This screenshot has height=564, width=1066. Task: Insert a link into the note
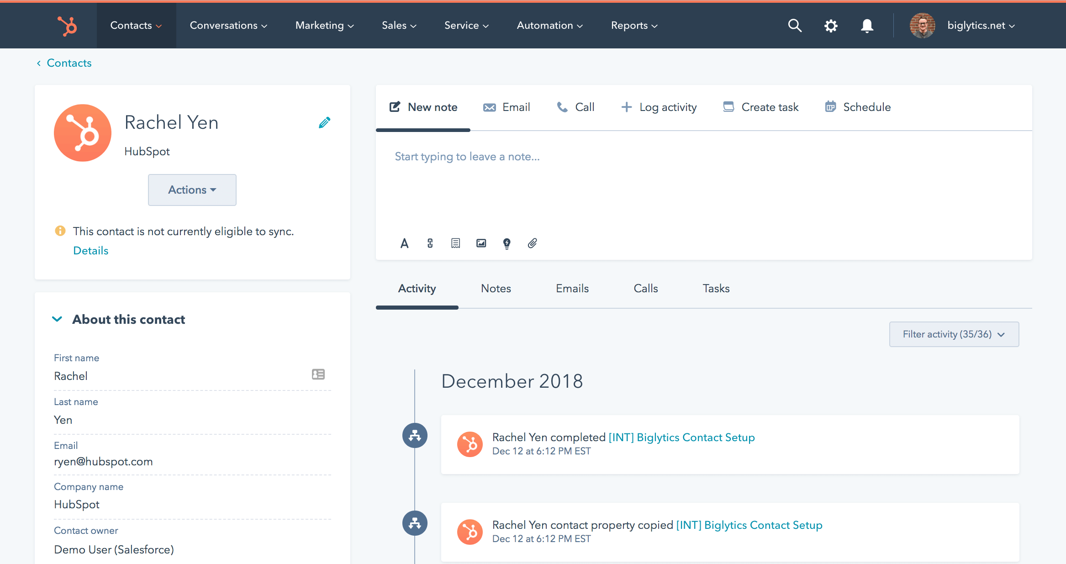(x=430, y=243)
